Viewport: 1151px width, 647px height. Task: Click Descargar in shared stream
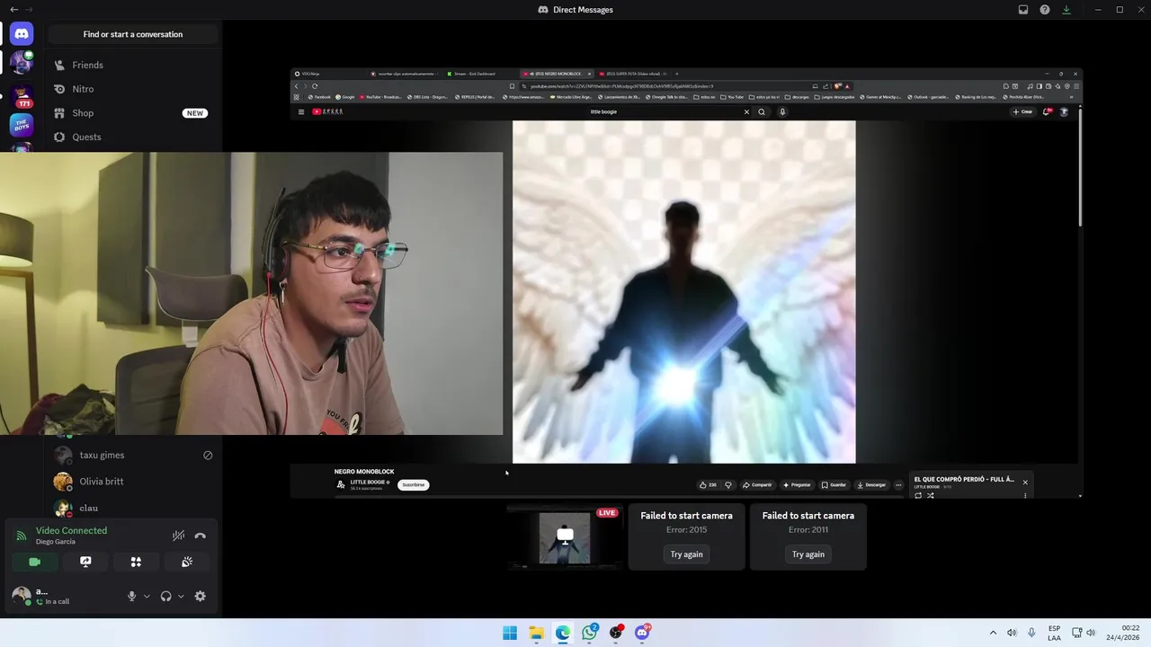pos(871,485)
